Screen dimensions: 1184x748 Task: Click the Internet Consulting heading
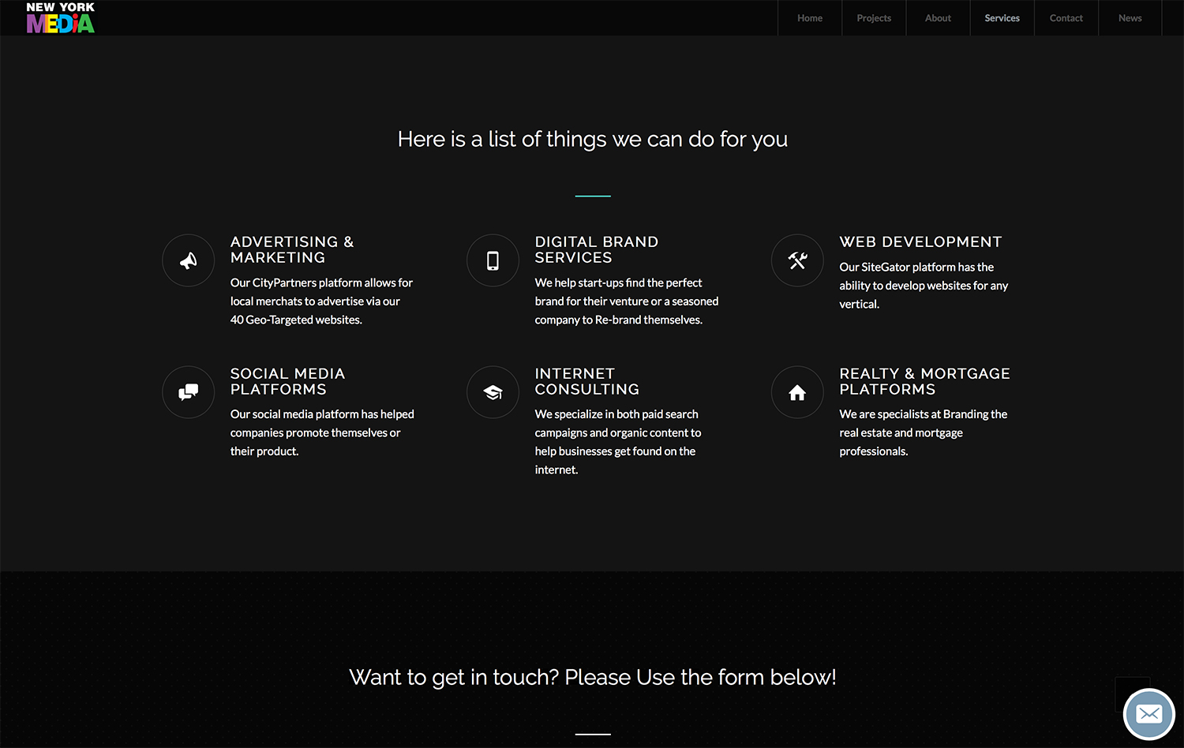[x=587, y=381]
